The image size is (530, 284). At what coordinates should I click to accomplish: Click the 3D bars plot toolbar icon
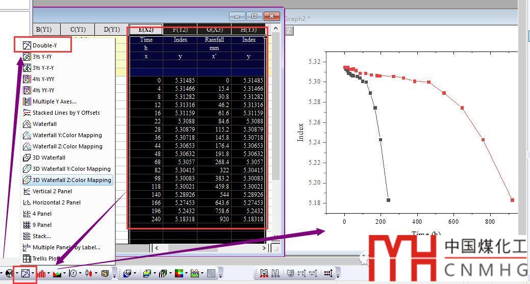coord(164,274)
